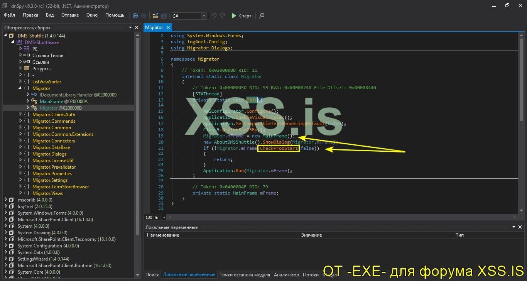The width and height of the screenshot is (527, 281).
Task: Open the Вид menu
Action: tap(50, 15)
